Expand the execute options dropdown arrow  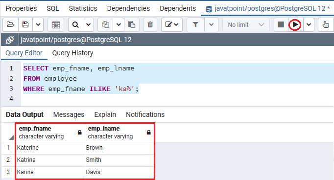[309, 24]
